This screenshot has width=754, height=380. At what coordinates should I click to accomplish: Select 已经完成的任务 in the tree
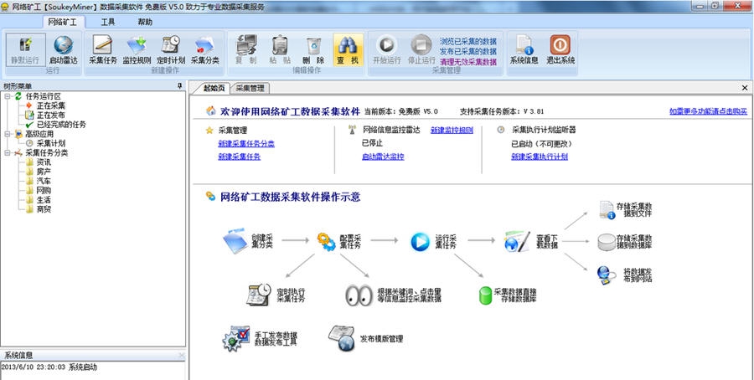tap(61, 125)
